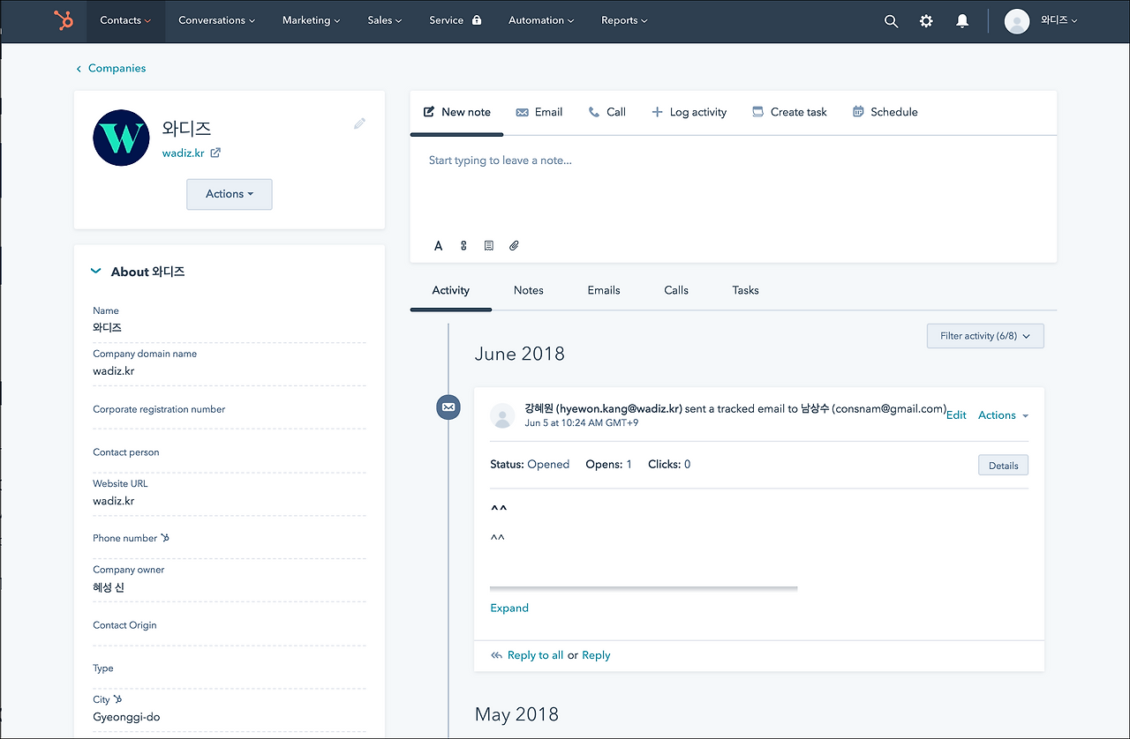Open notifications bell icon
This screenshot has width=1130, height=739.
pos(962,21)
